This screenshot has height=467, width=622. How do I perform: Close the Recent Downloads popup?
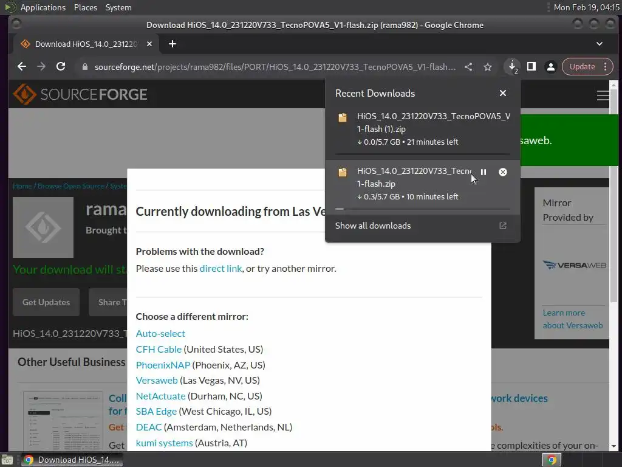(502, 93)
